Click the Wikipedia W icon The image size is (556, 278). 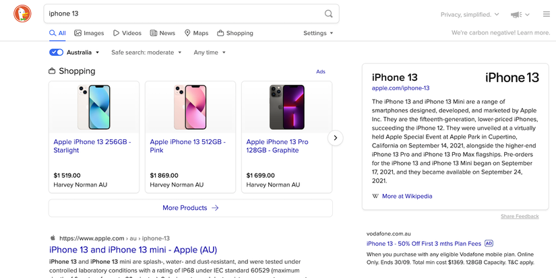[x=375, y=196]
